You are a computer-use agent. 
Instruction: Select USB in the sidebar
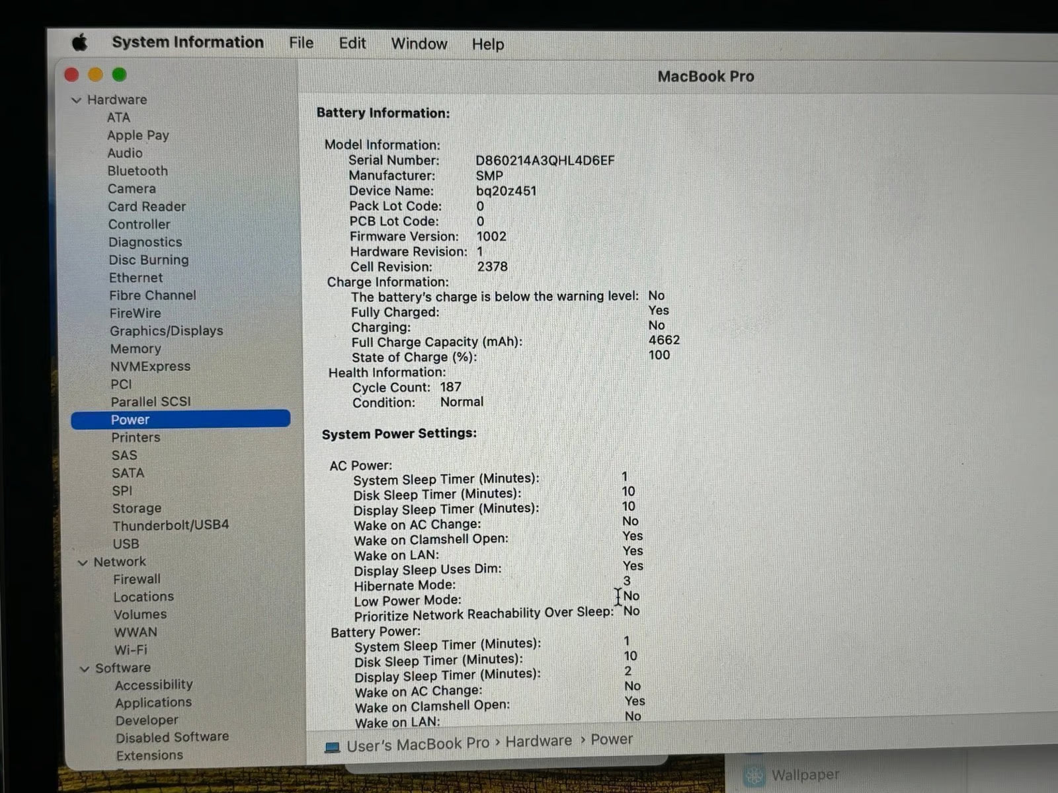click(x=126, y=543)
